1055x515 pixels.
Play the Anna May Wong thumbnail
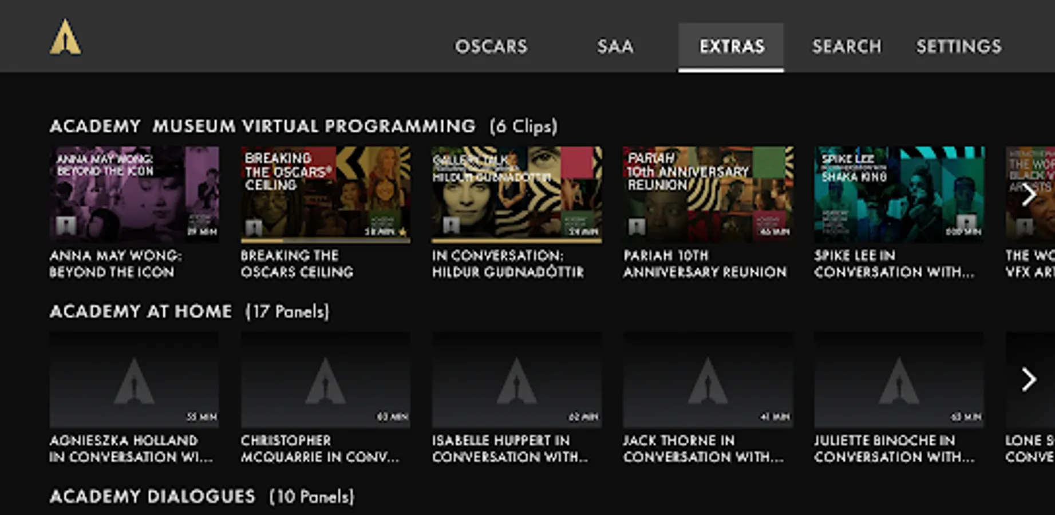click(x=134, y=193)
